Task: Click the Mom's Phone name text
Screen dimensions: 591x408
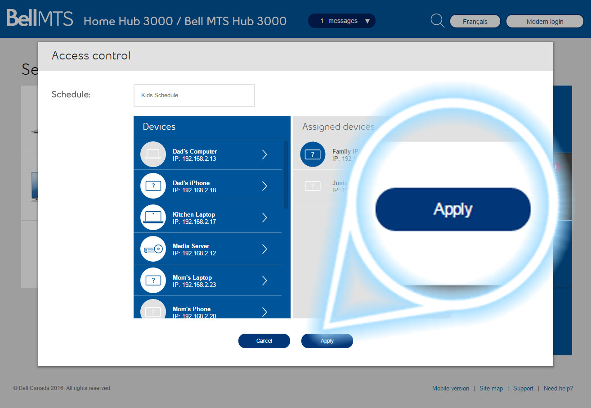Action: tap(192, 309)
